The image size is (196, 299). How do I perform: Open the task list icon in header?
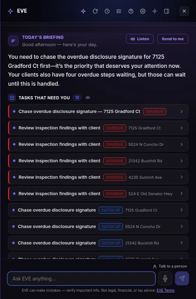pos(119,11)
